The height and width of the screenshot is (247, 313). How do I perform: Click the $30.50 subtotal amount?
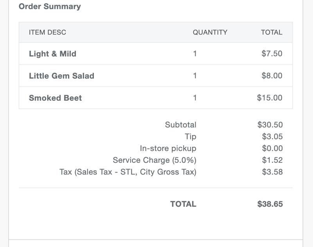coord(270,125)
